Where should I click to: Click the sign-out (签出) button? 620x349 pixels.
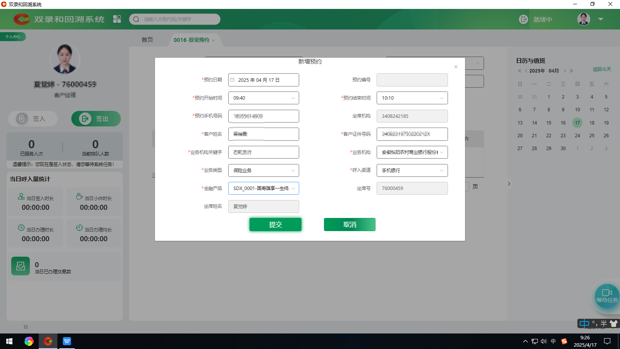point(96,119)
